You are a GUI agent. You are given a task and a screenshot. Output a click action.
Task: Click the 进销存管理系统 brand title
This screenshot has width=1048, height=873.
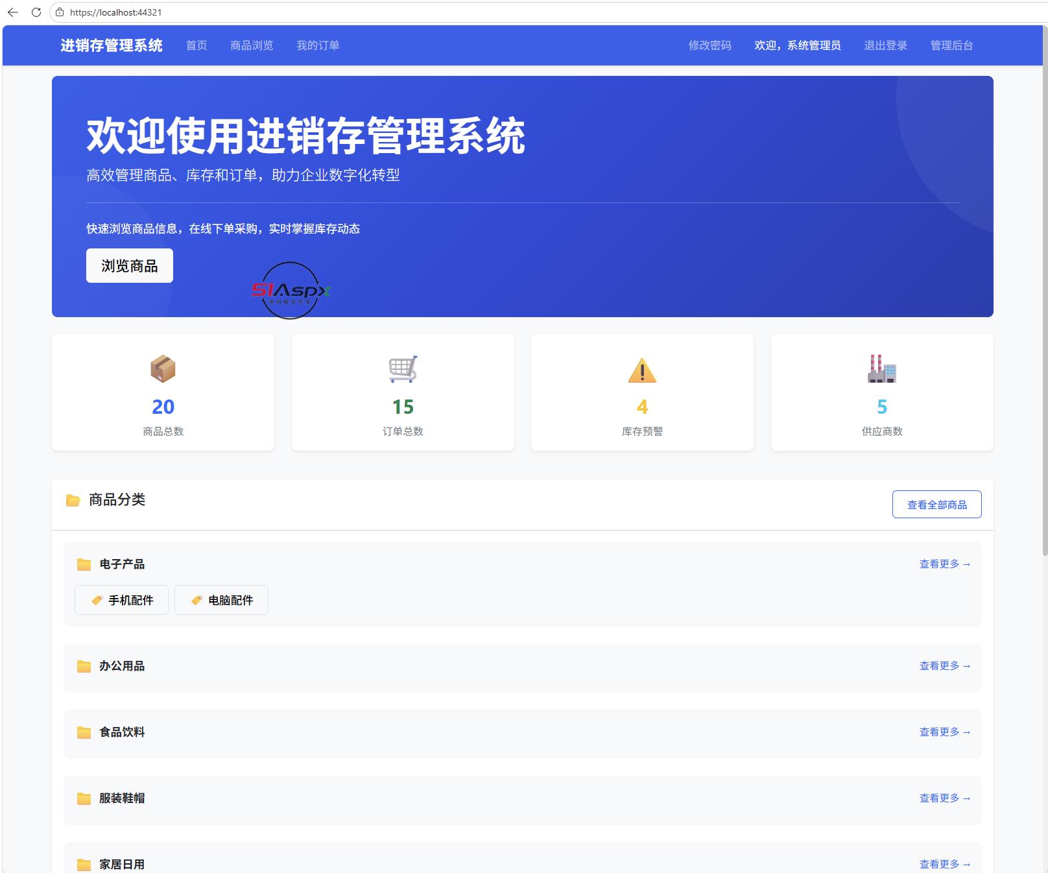(112, 45)
